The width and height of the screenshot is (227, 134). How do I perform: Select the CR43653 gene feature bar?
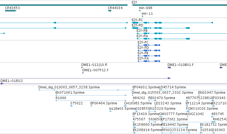click(11, 11)
